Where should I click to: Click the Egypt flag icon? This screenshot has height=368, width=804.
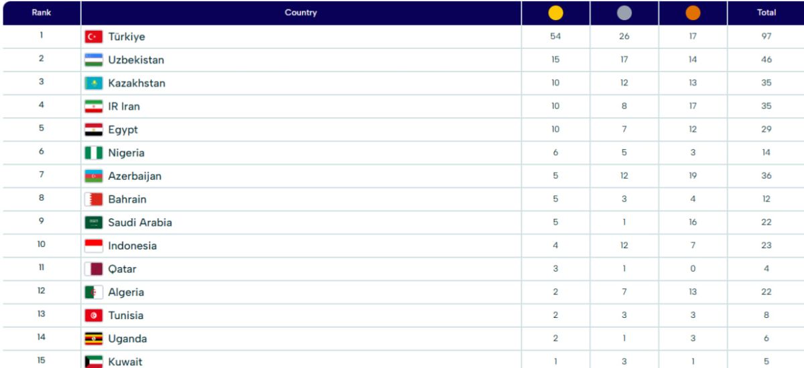94,130
